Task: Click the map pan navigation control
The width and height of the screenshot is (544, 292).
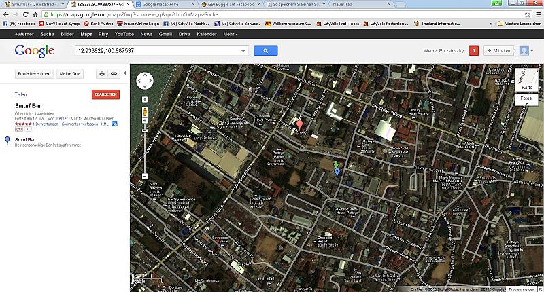Action: (x=145, y=81)
